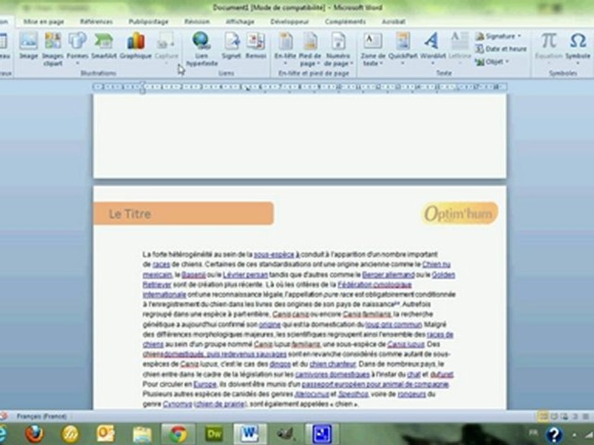Switch to the Acrobat tab
The width and height of the screenshot is (594, 445).
(x=394, y=22)
